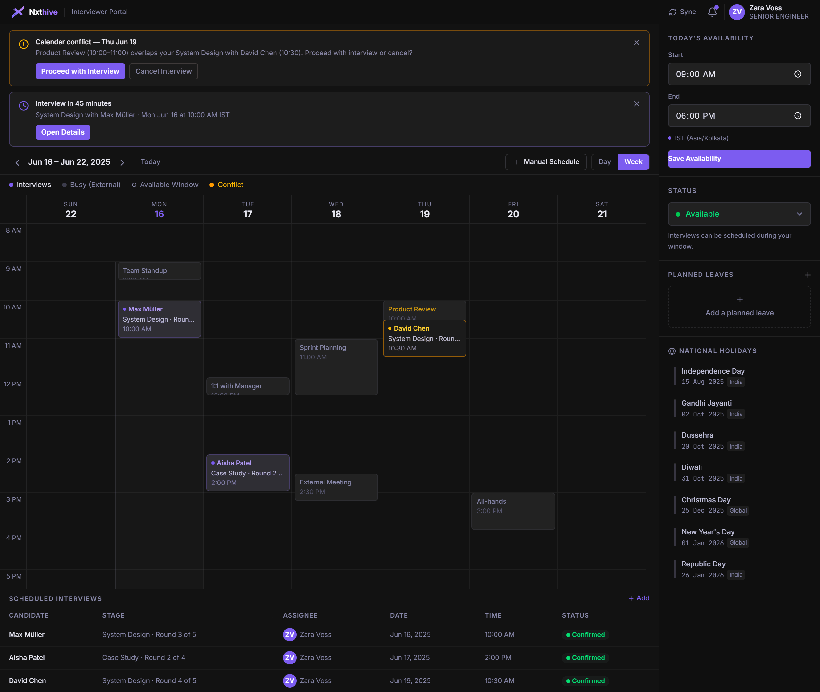This screenshot has height=692, width=820.
Task: Click clock icon in End time field
Action: [798, 116]
